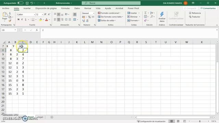Collapse the ribbon with the chevron
The height and width of the screenshot is (123, 219).
point(217,25)
